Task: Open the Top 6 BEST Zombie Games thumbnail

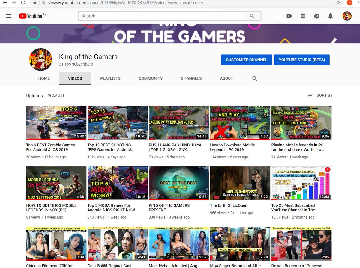Action: [56, 123]
